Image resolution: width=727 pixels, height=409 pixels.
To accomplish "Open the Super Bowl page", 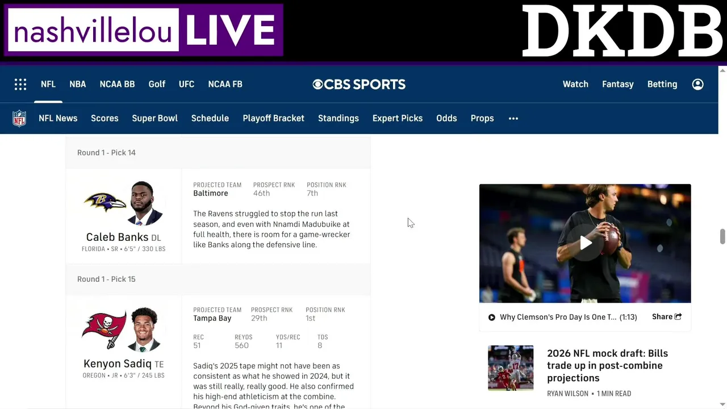I will click(x=154, y=118).
